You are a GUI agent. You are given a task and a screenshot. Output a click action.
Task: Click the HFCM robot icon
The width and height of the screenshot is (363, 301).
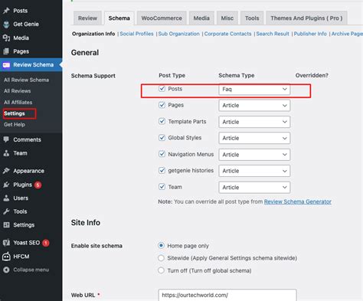click(6, 257)
